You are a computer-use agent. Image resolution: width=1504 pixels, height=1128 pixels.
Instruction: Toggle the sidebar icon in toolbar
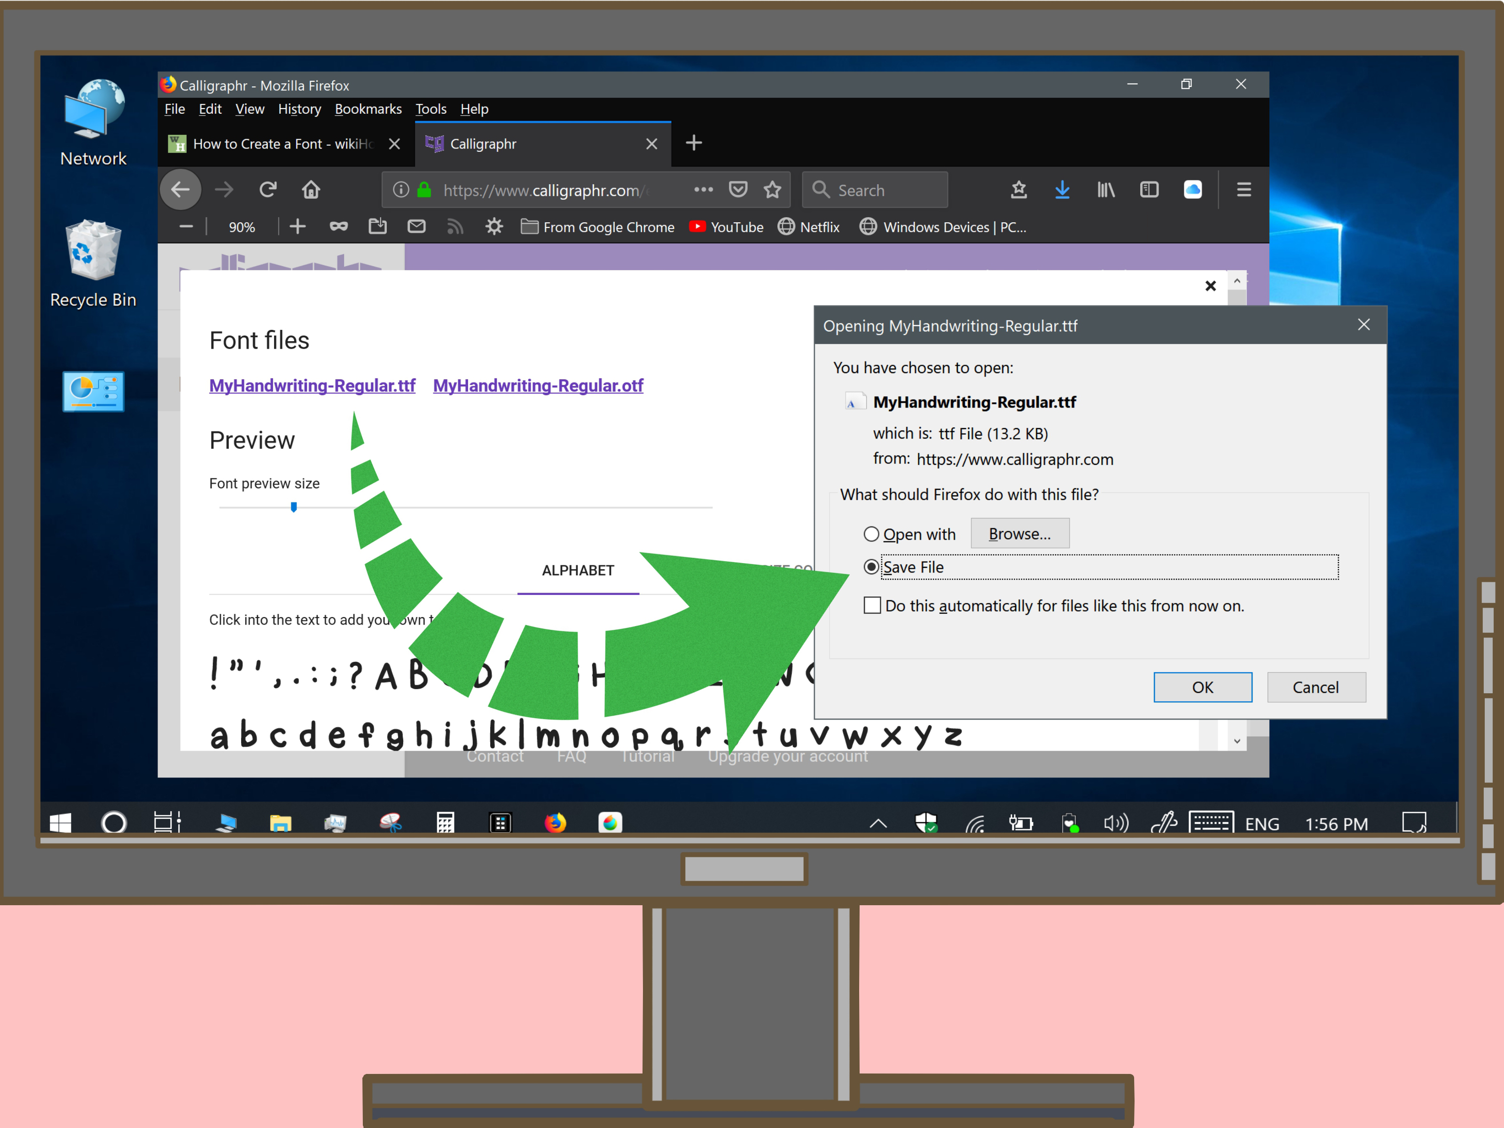point(1149,190)
